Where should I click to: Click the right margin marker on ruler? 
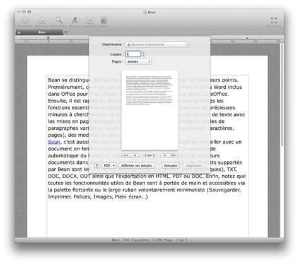[x=247, y=38]
